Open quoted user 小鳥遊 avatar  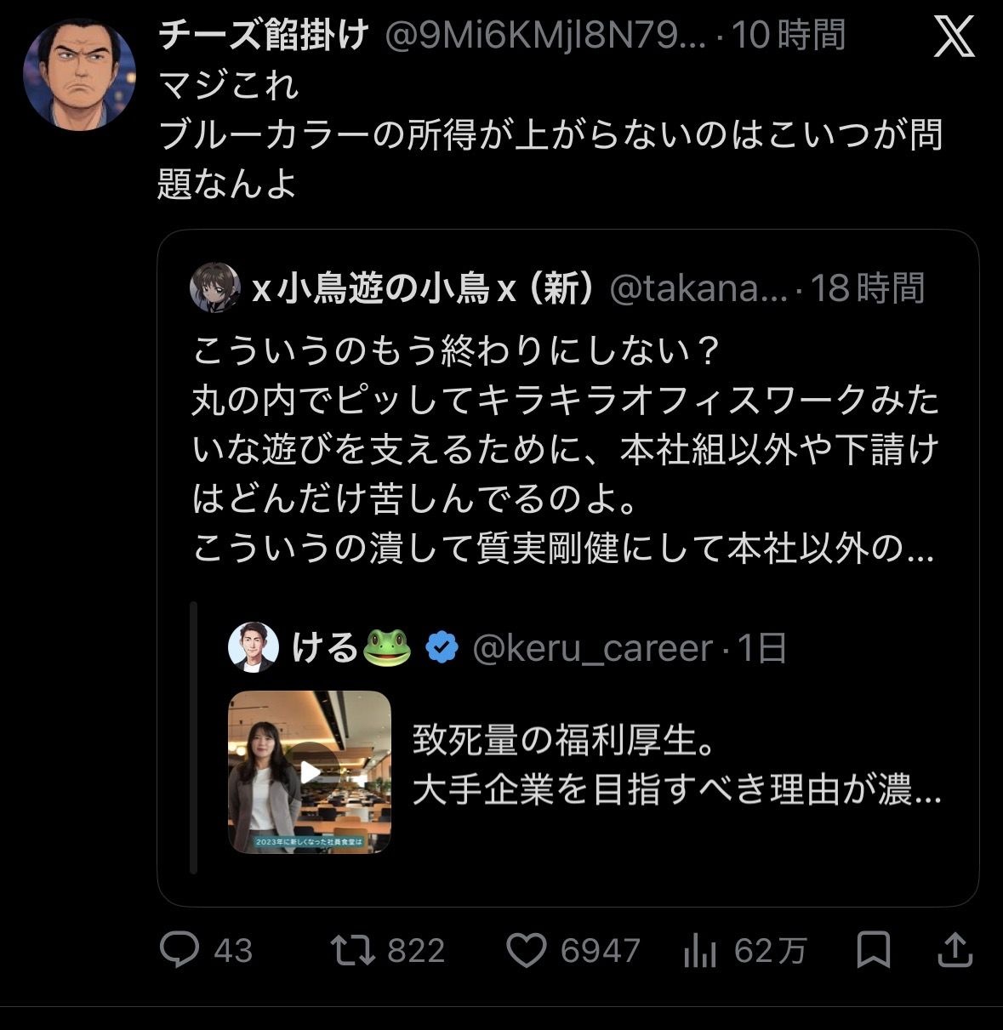click(x=214, y=288)
